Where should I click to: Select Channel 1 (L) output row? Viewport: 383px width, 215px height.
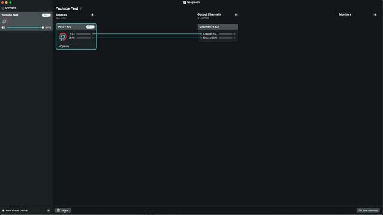coord(218,34)
